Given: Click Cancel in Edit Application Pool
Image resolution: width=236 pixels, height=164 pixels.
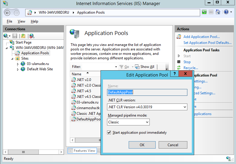Looking at the screenshot, I should tap(173, 145).
